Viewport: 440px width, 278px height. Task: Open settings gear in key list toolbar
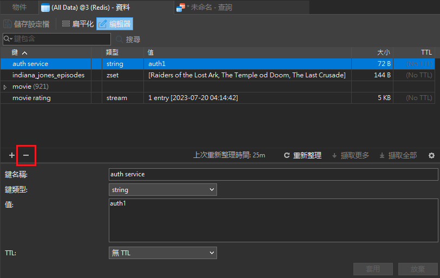[x=431, y=155]
